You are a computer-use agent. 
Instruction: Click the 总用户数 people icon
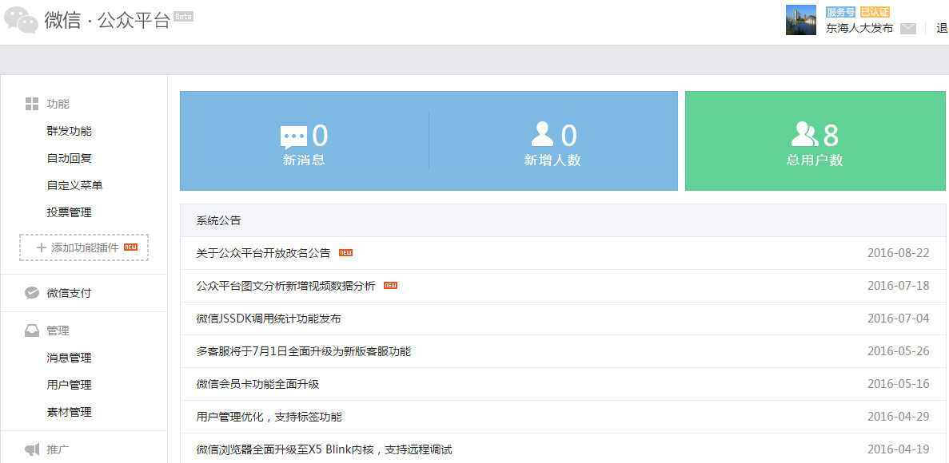pyautogui.click(x=804, y=135)
